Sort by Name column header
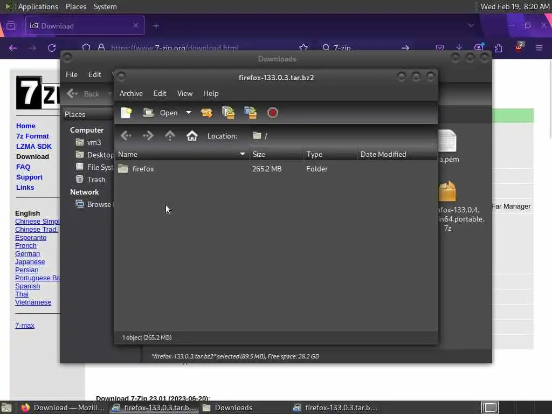Viewport: 552px width, 414px height. (182, 154)
